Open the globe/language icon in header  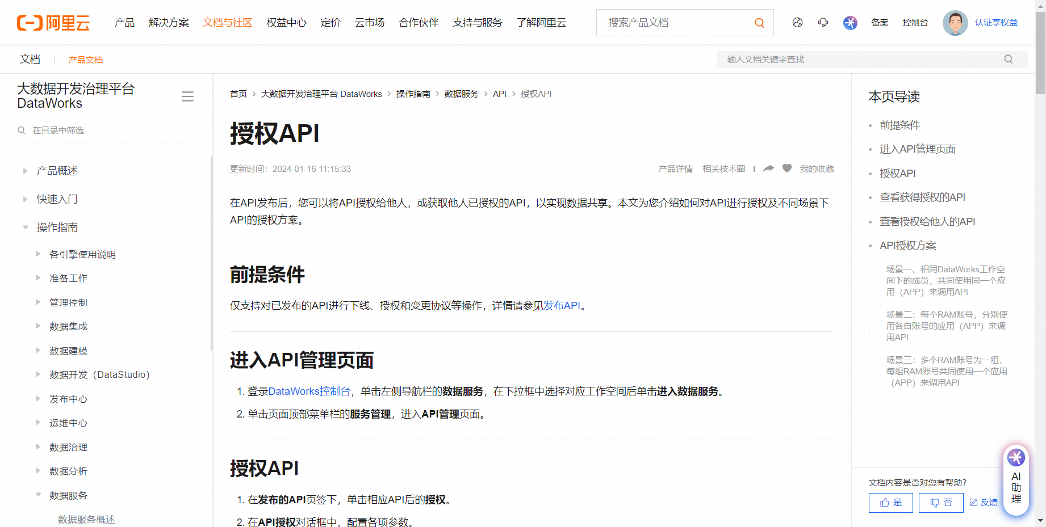click(797, 23)
